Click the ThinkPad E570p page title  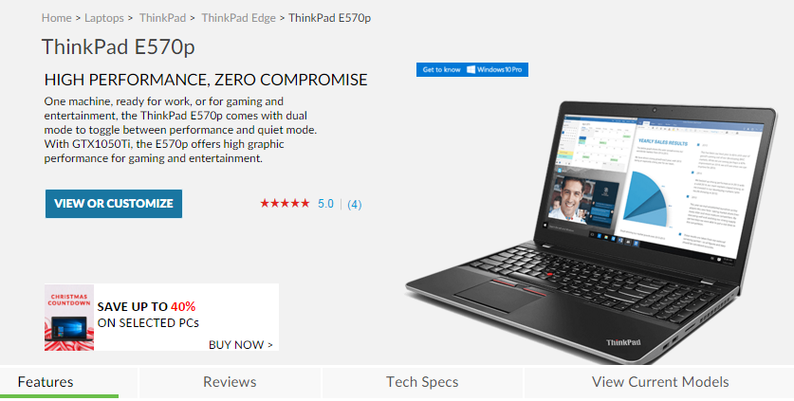click(x=118, y=47)
